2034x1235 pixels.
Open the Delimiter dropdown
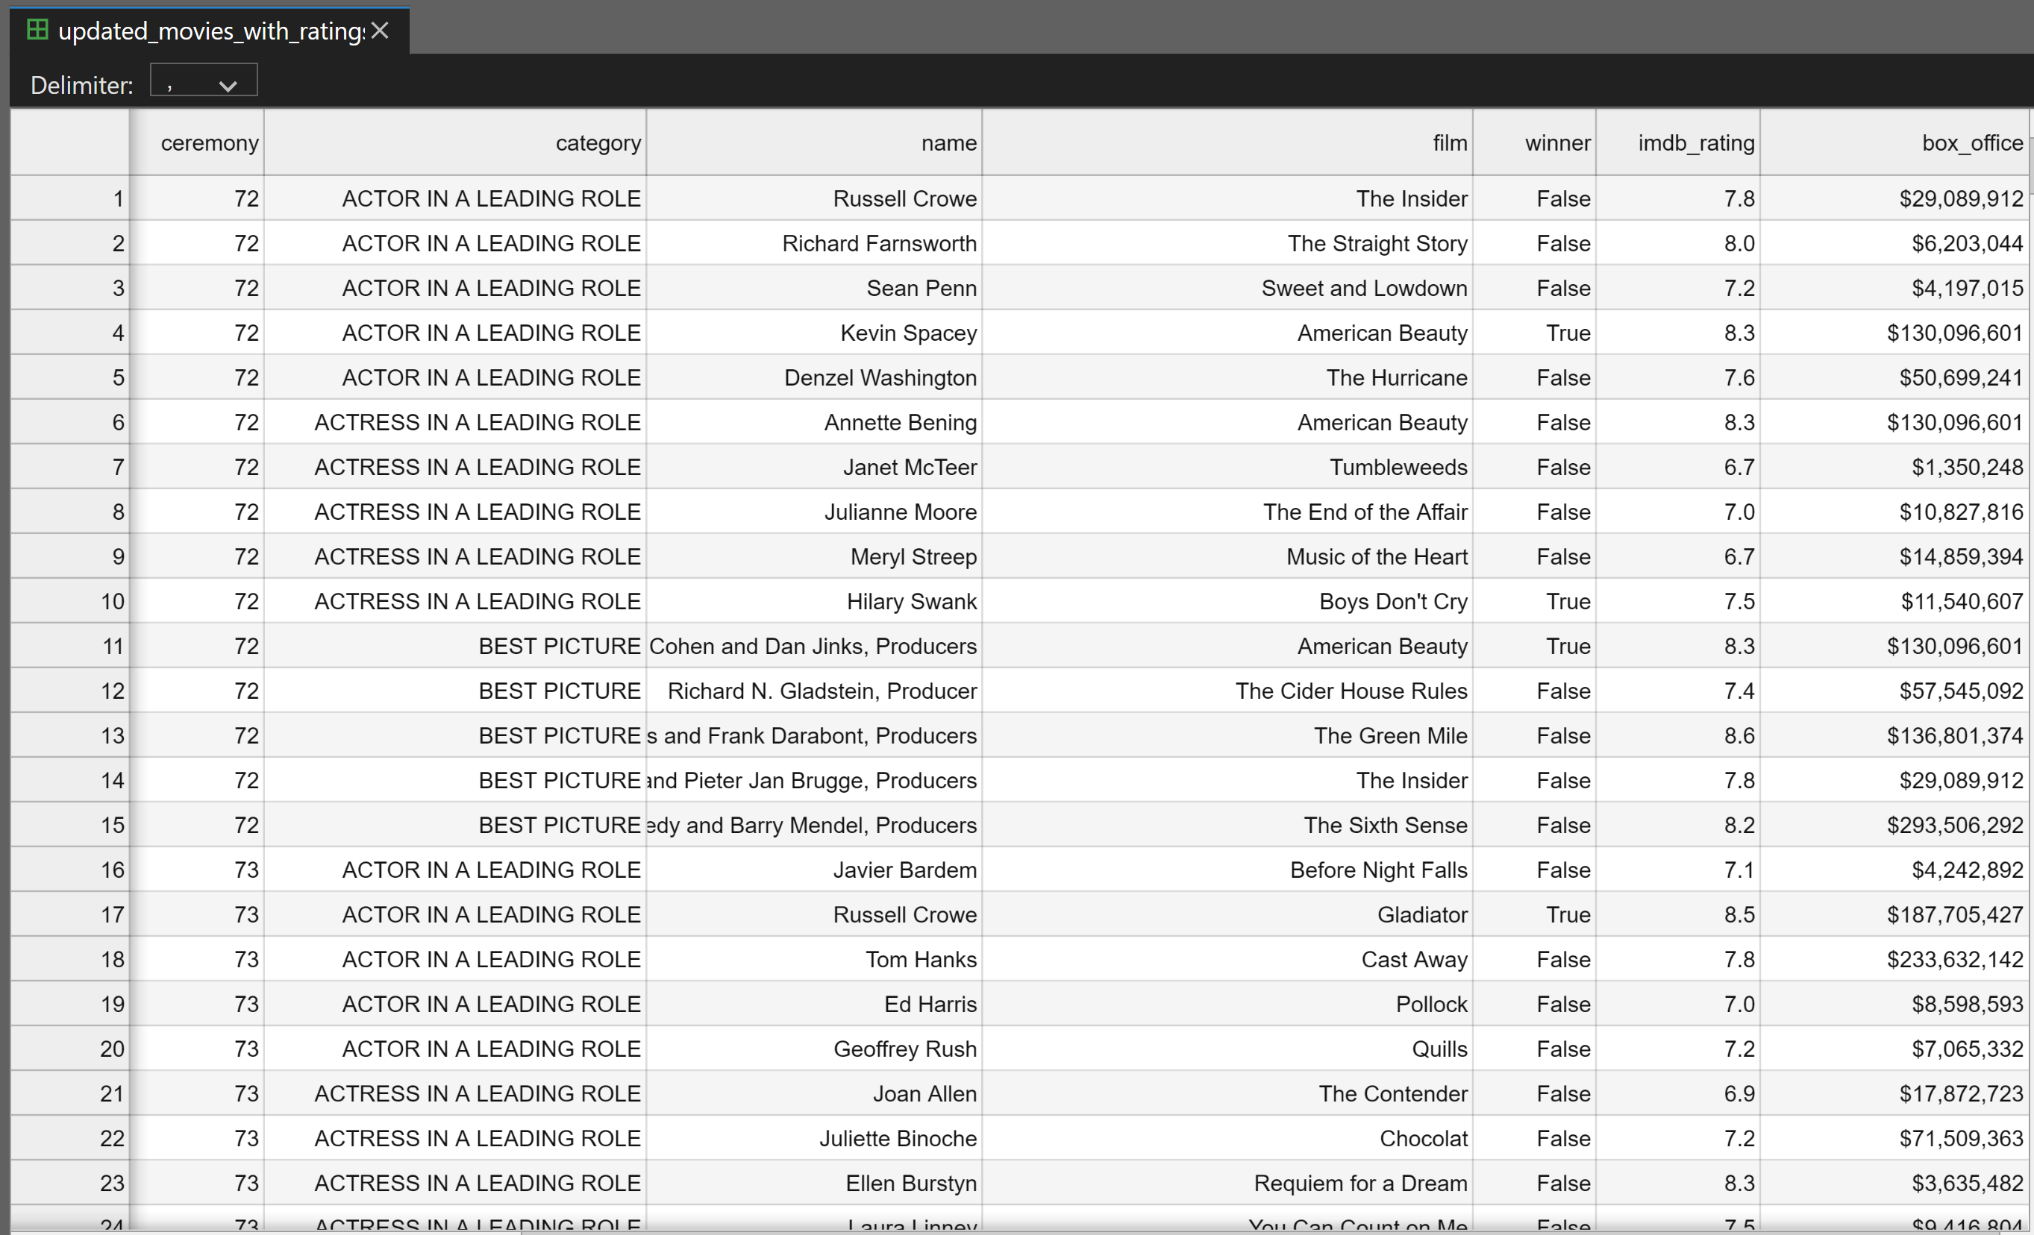point(203,81)
